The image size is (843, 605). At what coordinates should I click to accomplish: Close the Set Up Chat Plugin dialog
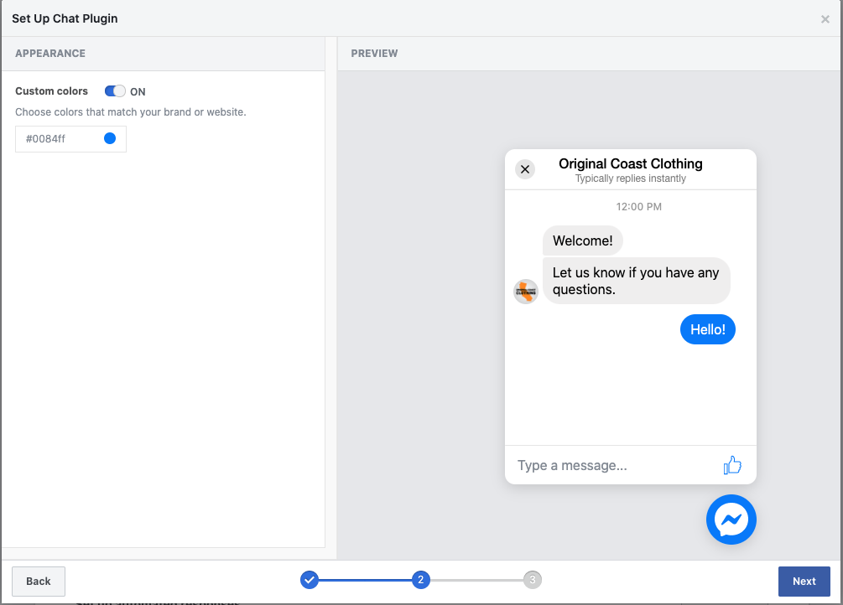pos(825,19)
